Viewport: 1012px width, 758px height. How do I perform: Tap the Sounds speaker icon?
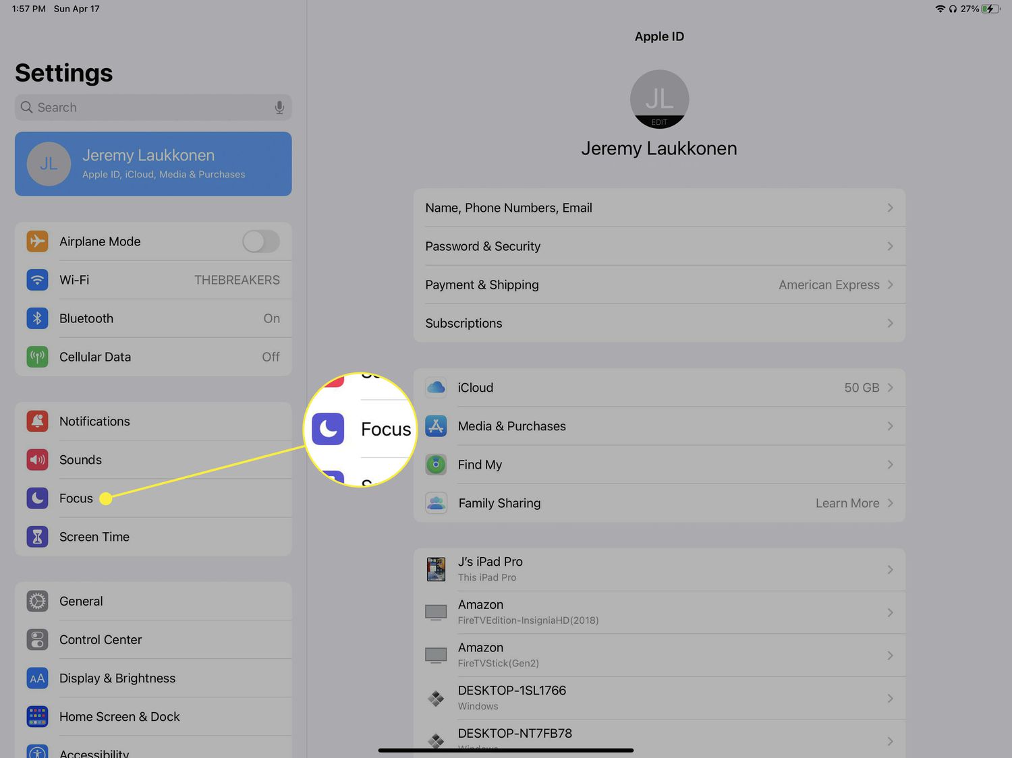point(37,460)
